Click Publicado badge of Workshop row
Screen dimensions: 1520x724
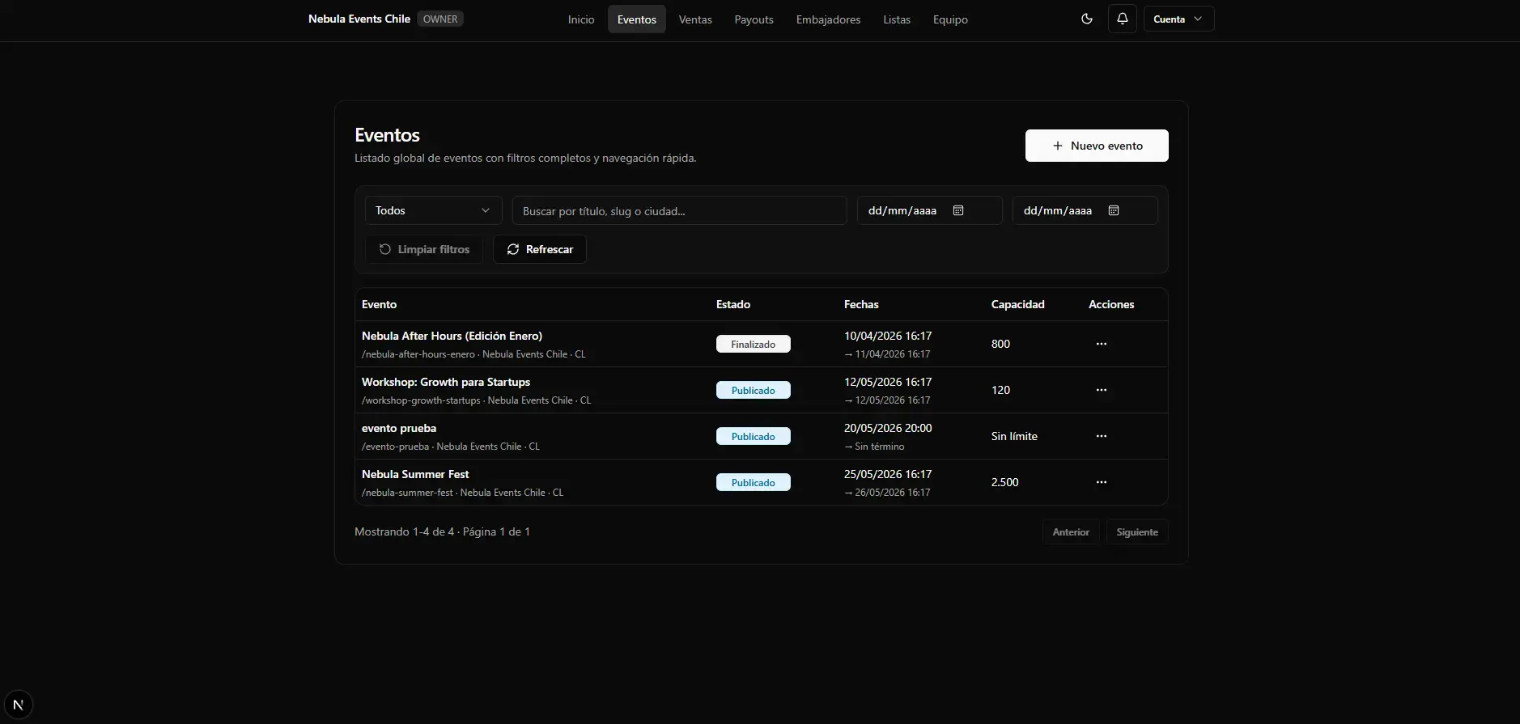click(x=754, y=390)
